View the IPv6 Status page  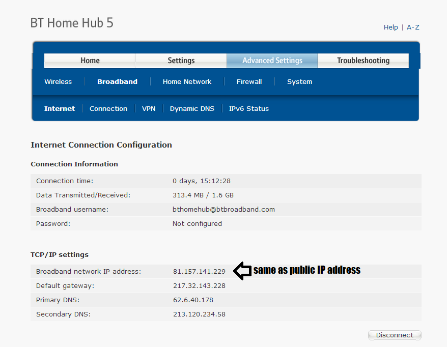(248, 108)
